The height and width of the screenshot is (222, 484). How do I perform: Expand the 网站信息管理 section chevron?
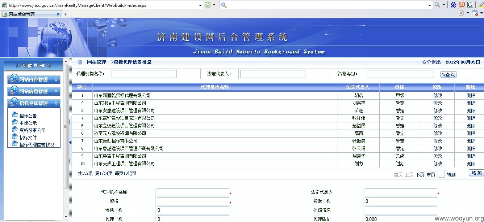coord(56,91)
